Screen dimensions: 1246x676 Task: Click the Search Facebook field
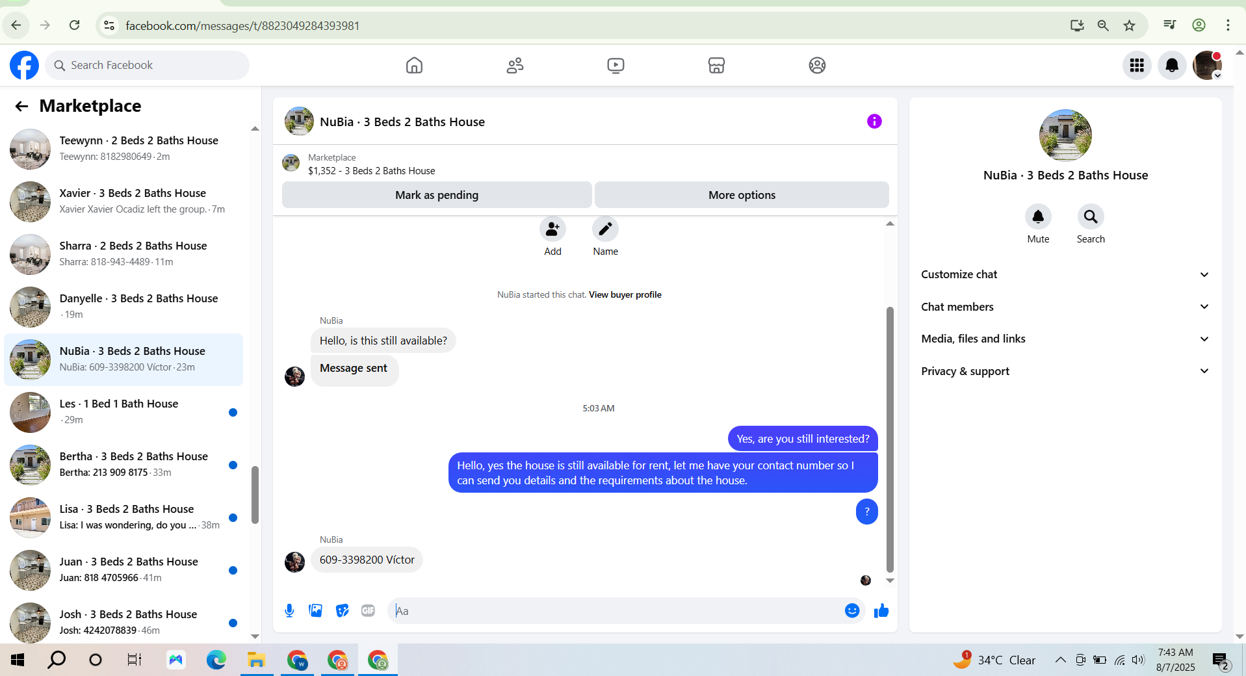[148, 65]
